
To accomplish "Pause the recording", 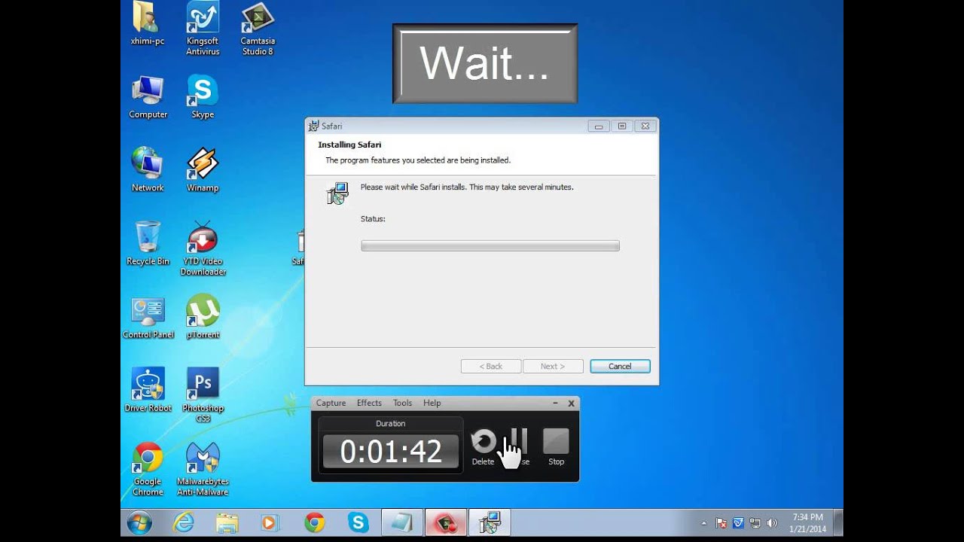I will tap(519, 446).
